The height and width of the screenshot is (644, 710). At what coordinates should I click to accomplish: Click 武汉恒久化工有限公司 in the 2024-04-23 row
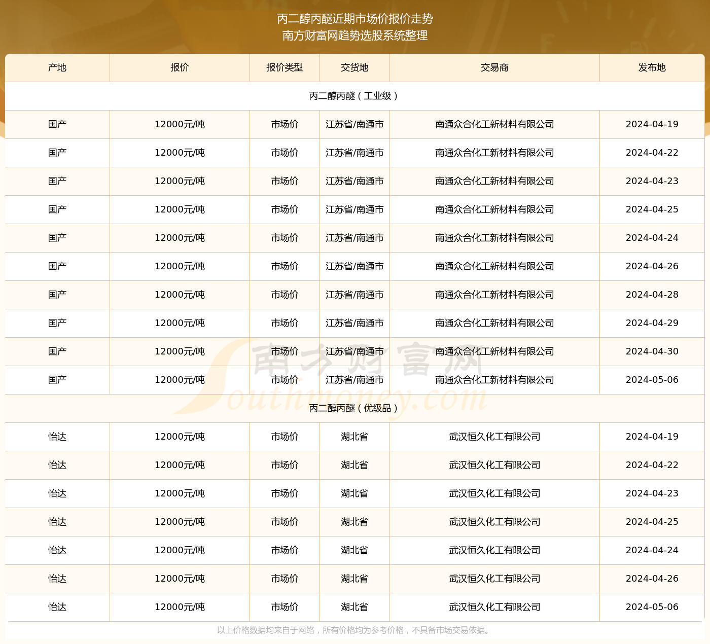494,493
